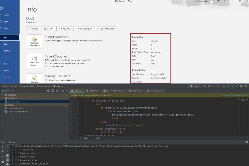Close the main.py editor tab
Screen dimensions: 249x166
pos(83,91)
